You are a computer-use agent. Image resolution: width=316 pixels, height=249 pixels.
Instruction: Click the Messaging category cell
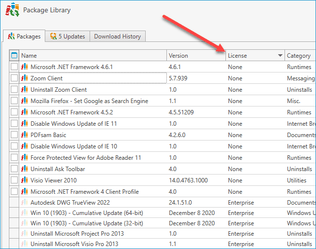[x=301, y=78]
